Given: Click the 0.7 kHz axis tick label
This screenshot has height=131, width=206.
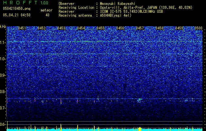Looking at the screenshot, I should (x=3, y=108).
